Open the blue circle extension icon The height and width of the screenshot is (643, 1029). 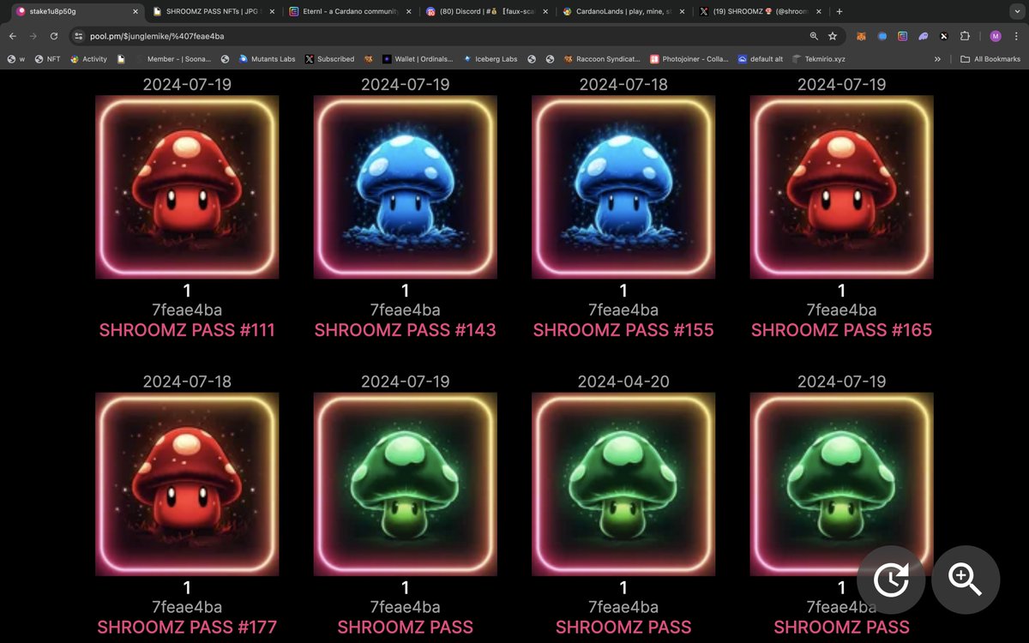882,36
